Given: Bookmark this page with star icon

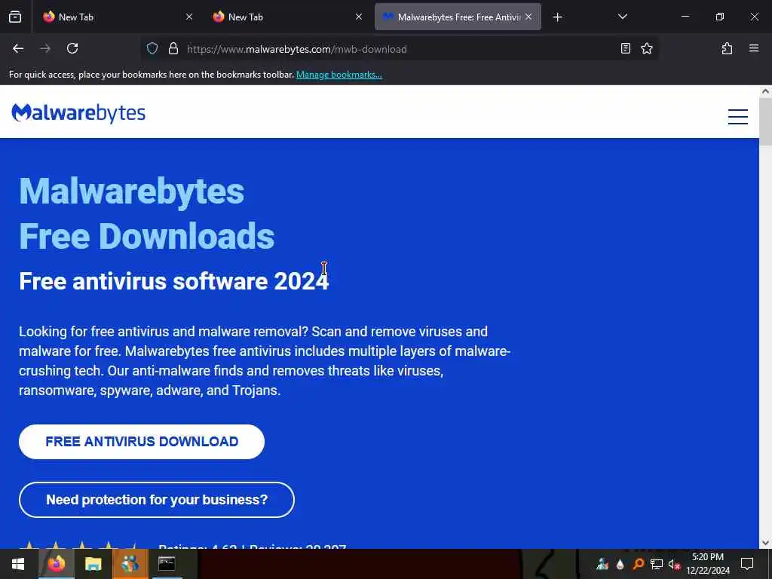Looking at the screenshot, I should [646, 48].
